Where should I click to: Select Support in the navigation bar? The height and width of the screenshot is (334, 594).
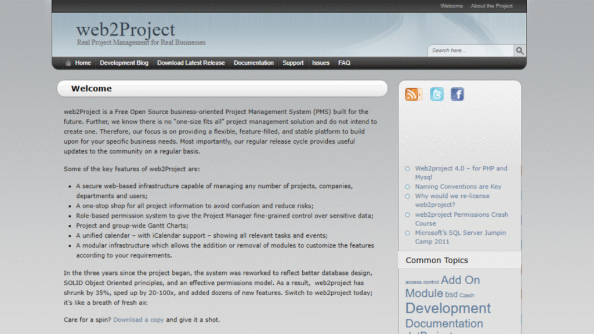pos(293,63)
